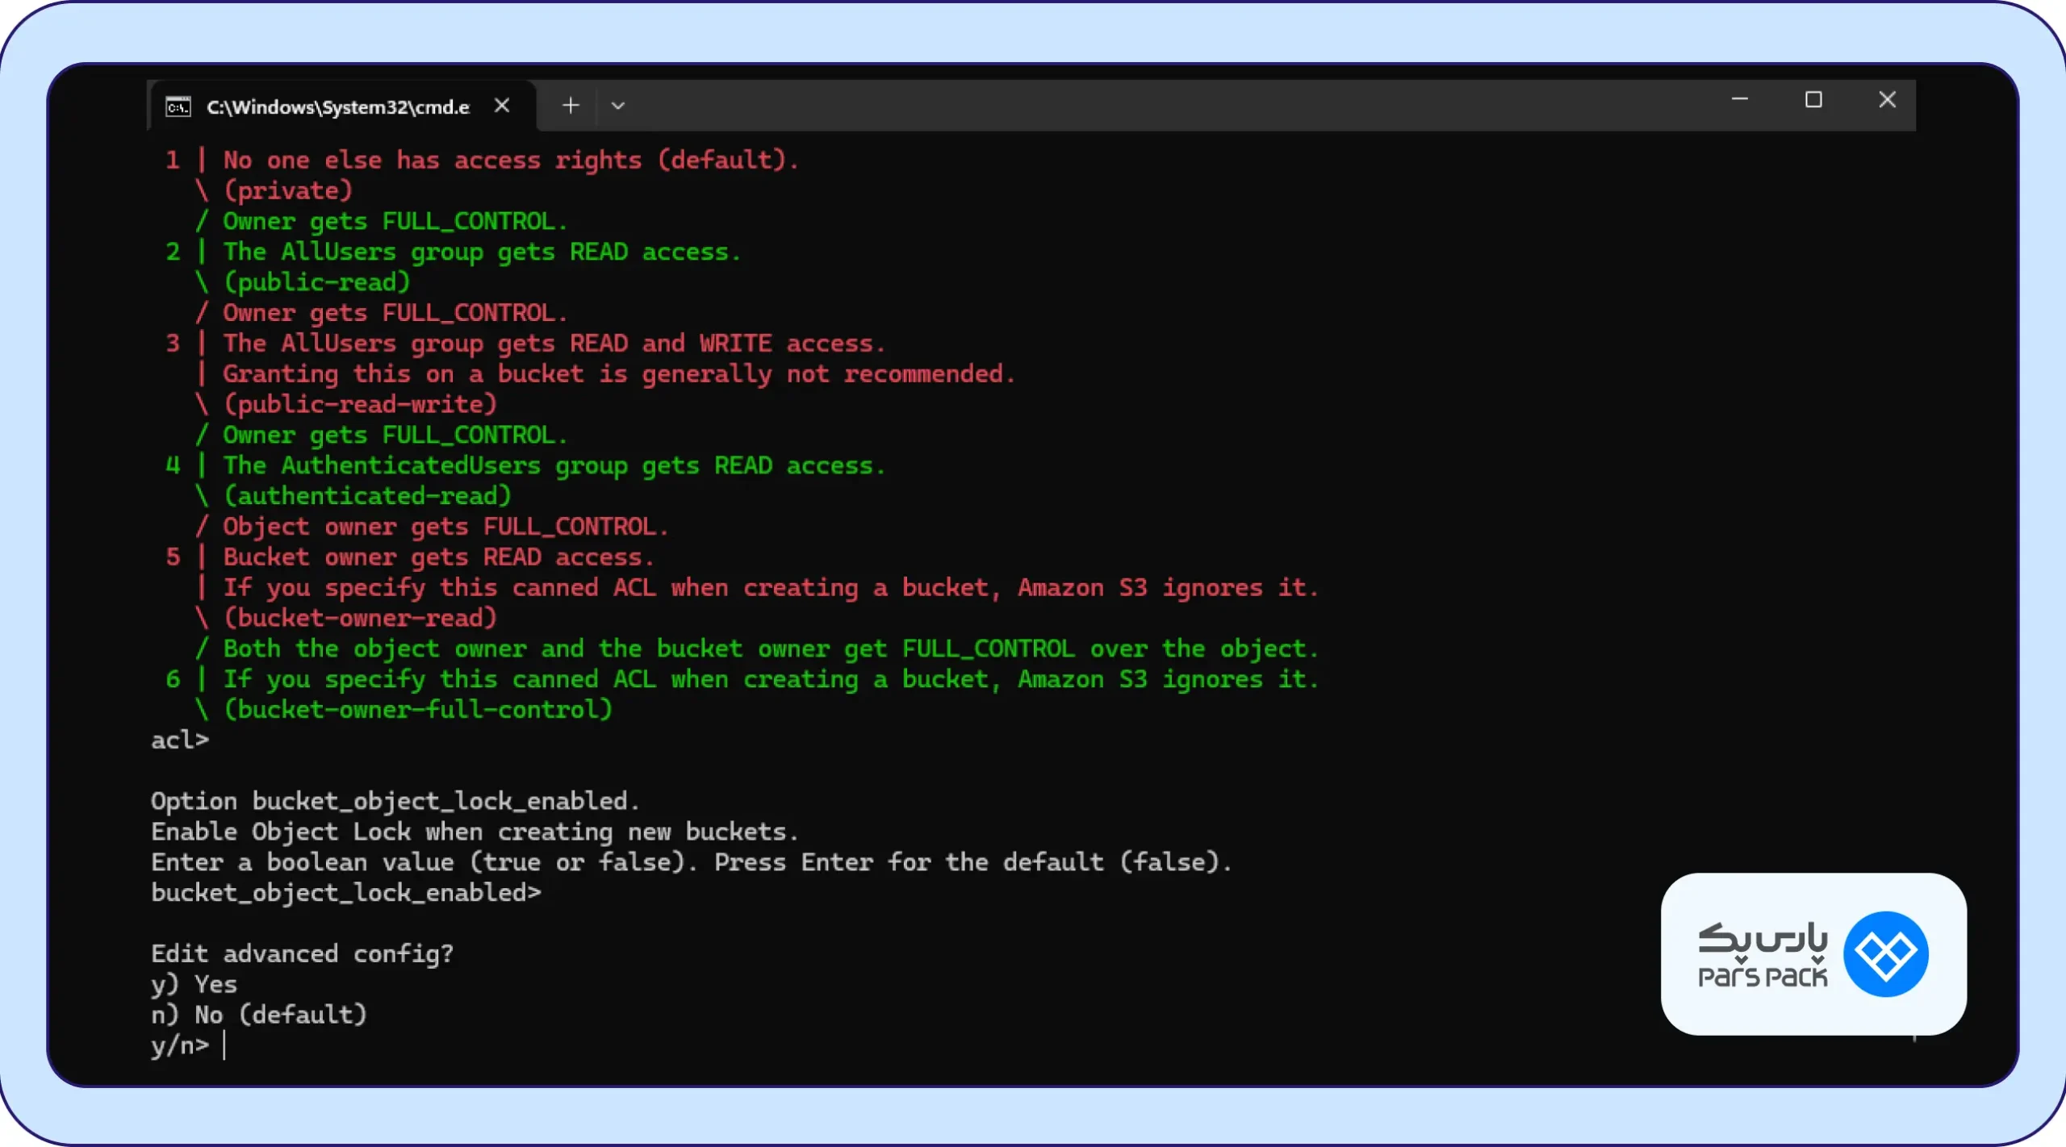Click 'Enable Object Lock when creating new buckets.'
The width and height of the screenshot is (2066, 1147).
pyautogui.click(x=475, y=832)
